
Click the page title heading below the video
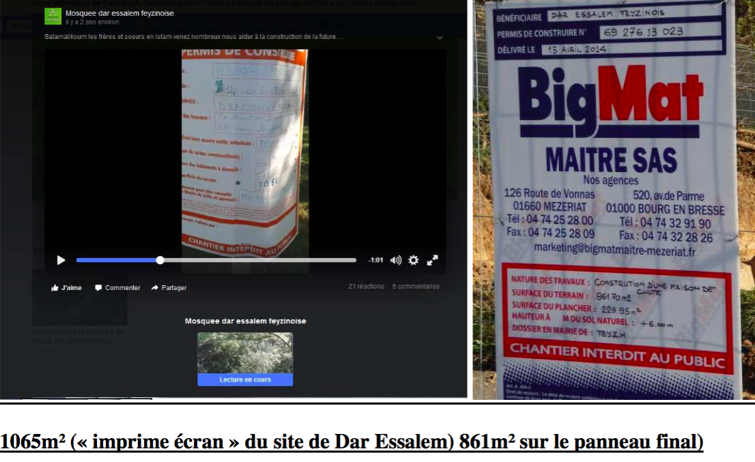(x=245, y=321)
